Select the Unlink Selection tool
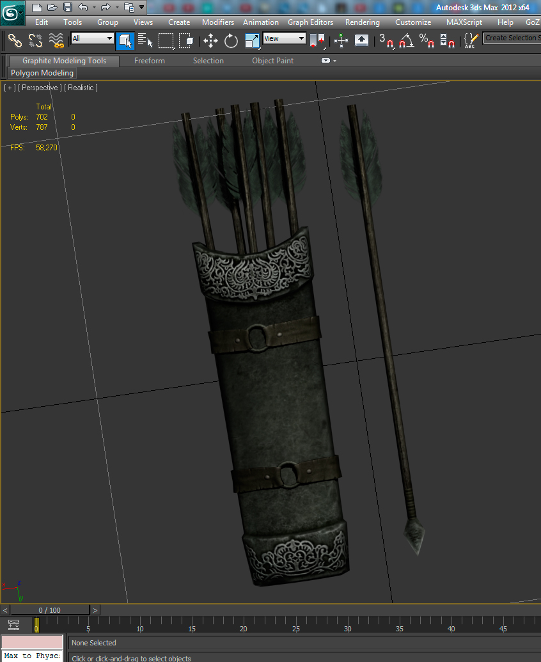 click(x=35, y=41)
